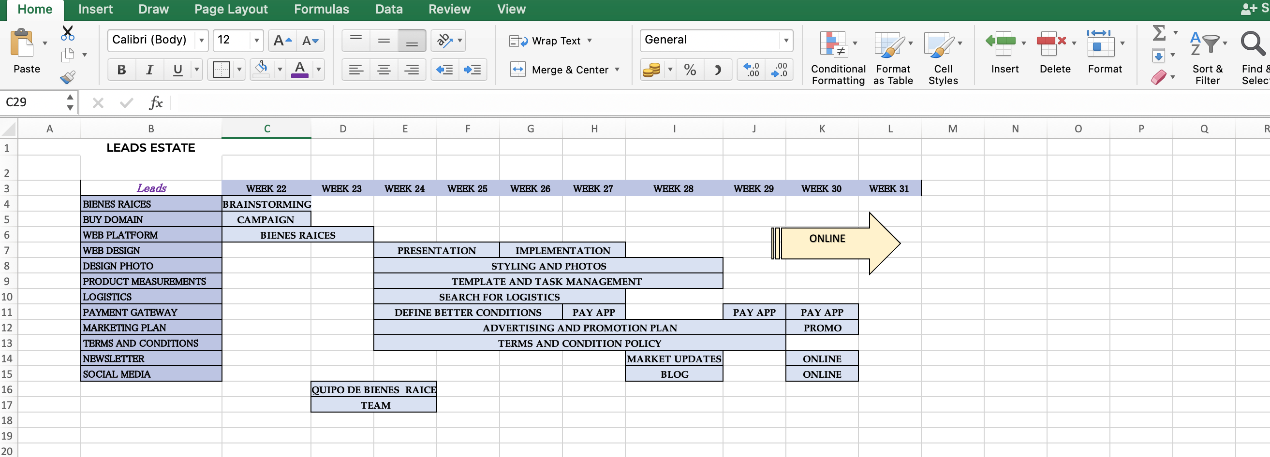Switch to the Draw tab
The image size is (1270, 457).
[153, 9]
